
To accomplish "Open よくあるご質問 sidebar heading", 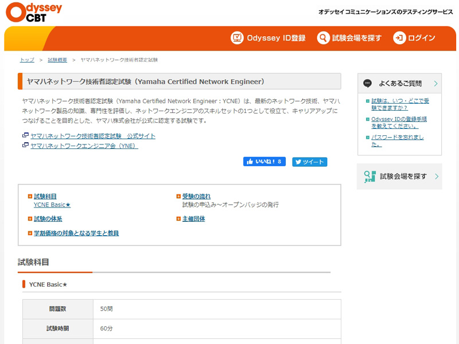I will [399, 83].
